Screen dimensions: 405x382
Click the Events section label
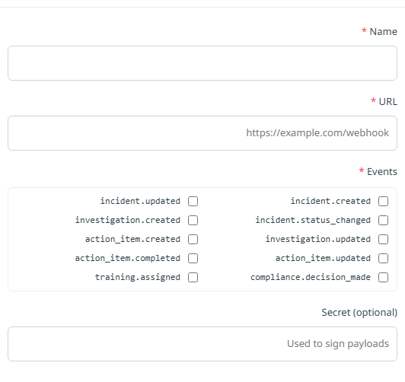(382, 172)
